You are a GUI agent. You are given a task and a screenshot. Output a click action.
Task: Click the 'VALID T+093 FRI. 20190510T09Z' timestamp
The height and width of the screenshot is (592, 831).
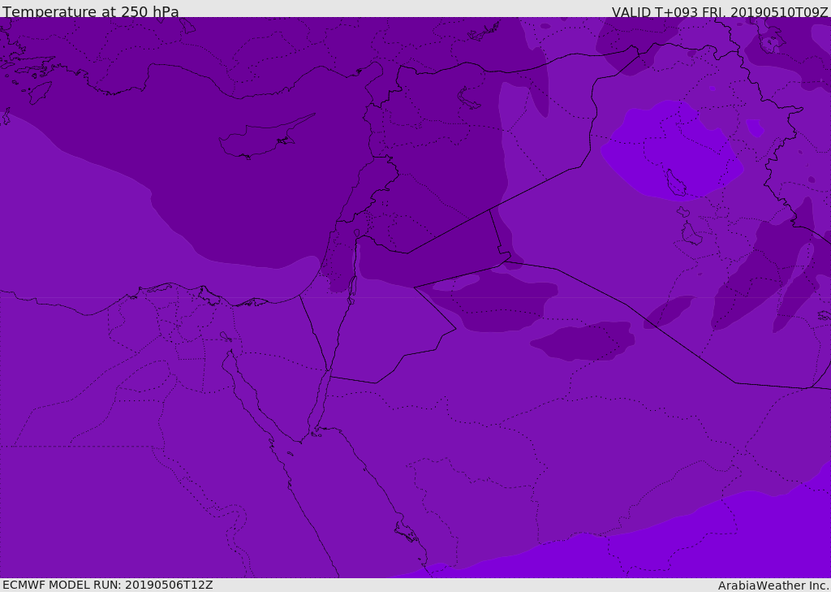[720, 12]
